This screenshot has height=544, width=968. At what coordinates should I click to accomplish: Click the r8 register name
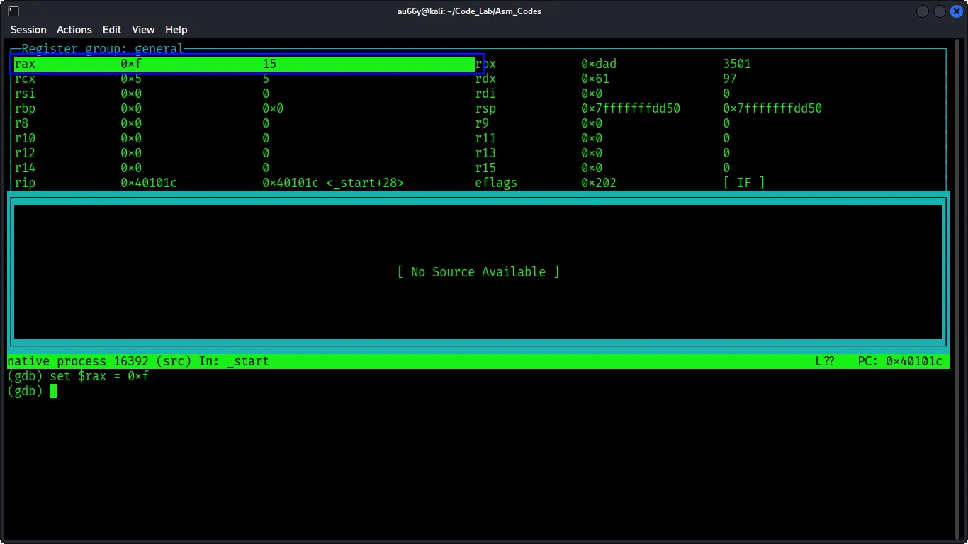[x=21, y=123]
